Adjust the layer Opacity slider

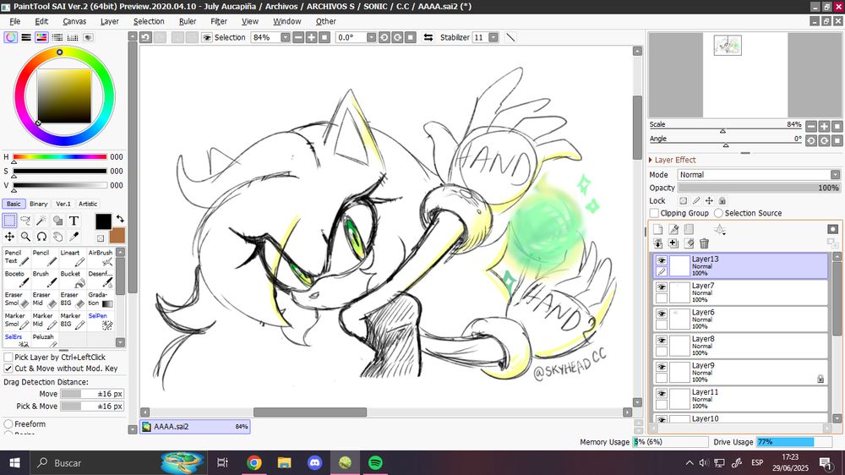(759, 188)
